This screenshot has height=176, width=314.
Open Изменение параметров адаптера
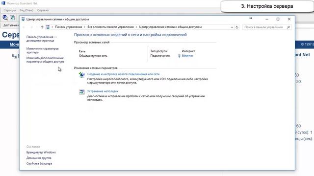(43, 50)
